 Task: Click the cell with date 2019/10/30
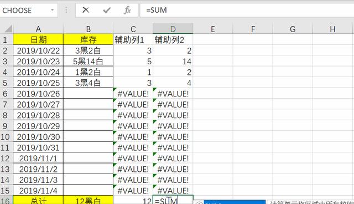click(38, 137)
